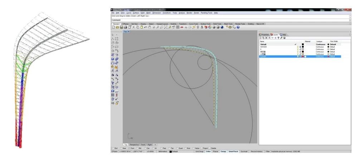Enable the Int osnap checkbox
This screenshot has height=160, width=357.
point(153,148)
